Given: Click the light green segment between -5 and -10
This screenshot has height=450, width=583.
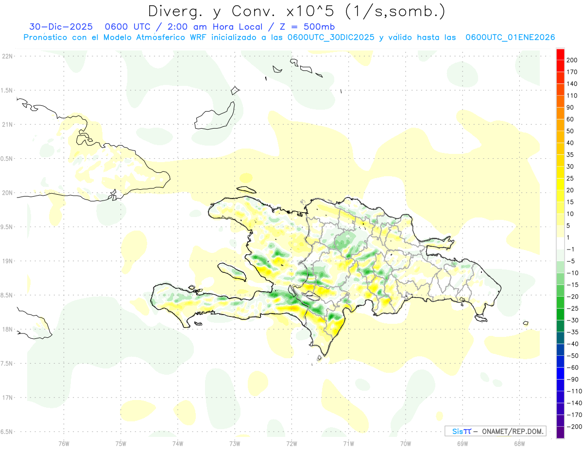Looking at the screenshot, I should pyautogui.click(x=560, y=267).
